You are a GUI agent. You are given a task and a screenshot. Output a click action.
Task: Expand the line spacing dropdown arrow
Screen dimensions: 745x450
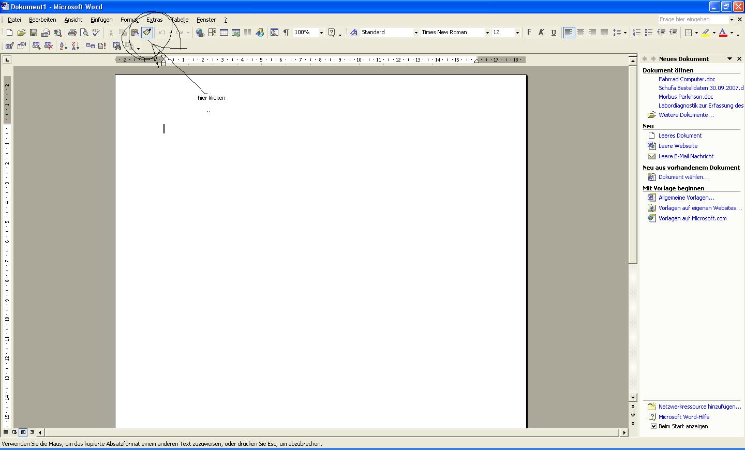625,33
